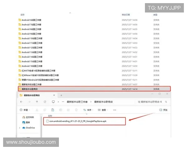Go forward with the right arrow button
The height and width of the screenshot is (150, 187).
[29, 102]
